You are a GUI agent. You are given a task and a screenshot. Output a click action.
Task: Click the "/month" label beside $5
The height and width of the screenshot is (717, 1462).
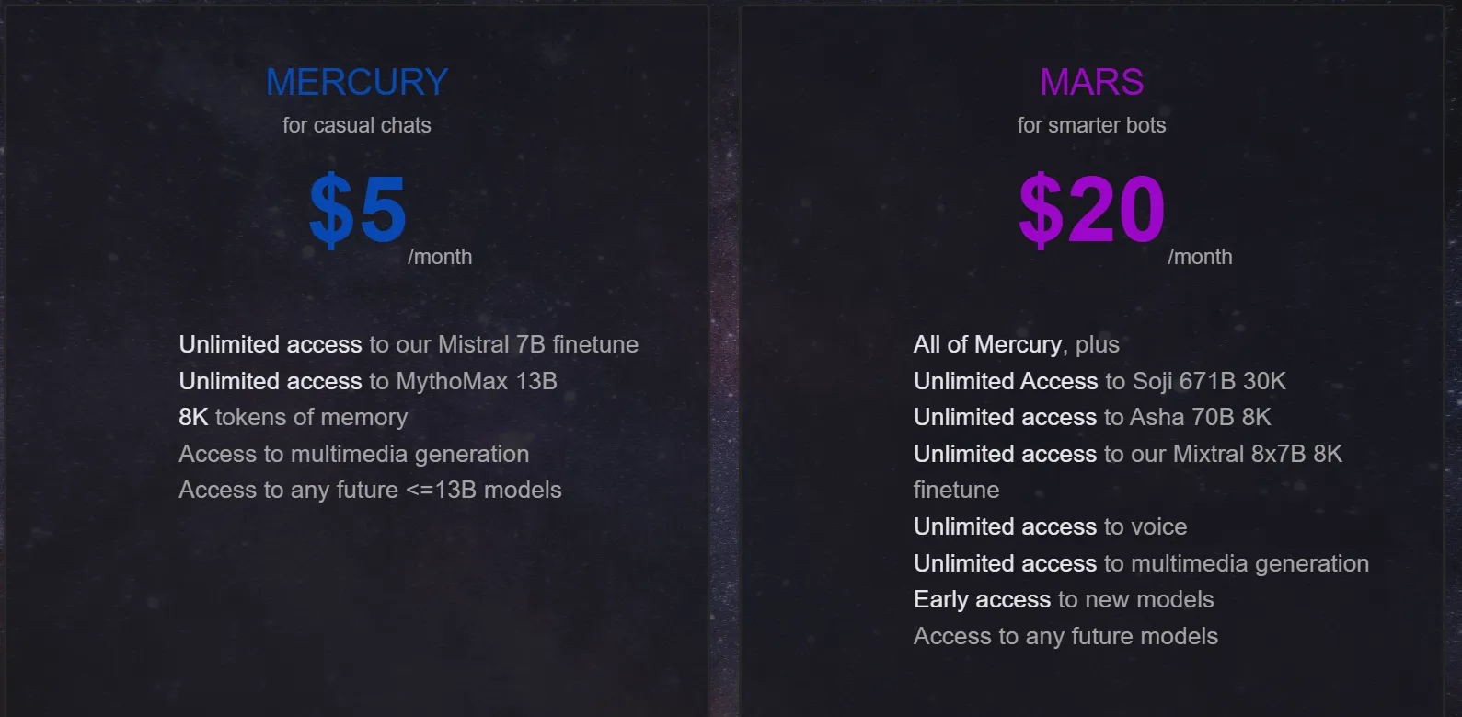tap(440, 257)
